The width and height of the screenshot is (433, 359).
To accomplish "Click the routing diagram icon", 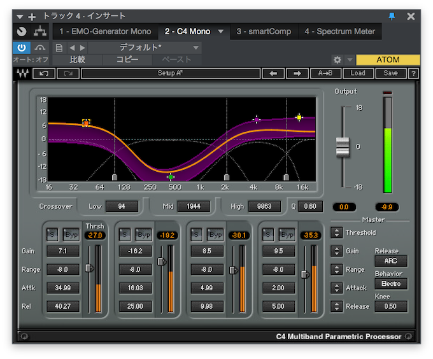I will (x=40, y=31).
